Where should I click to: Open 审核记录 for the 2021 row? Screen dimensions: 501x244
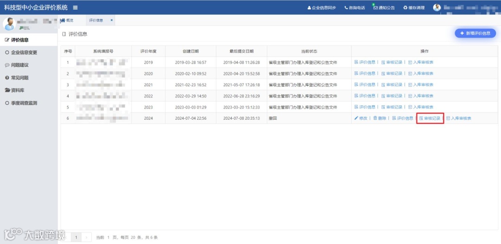click(392, 84)
